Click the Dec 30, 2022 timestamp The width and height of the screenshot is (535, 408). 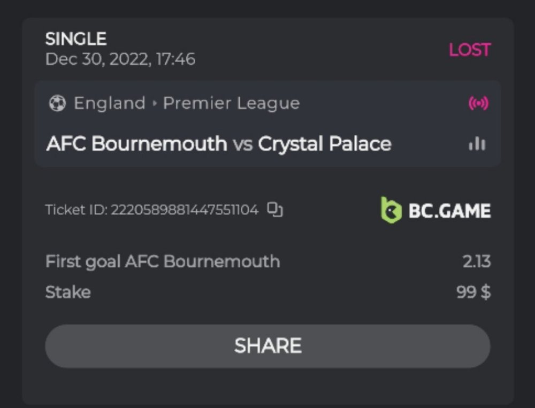[x=120, y=59]
